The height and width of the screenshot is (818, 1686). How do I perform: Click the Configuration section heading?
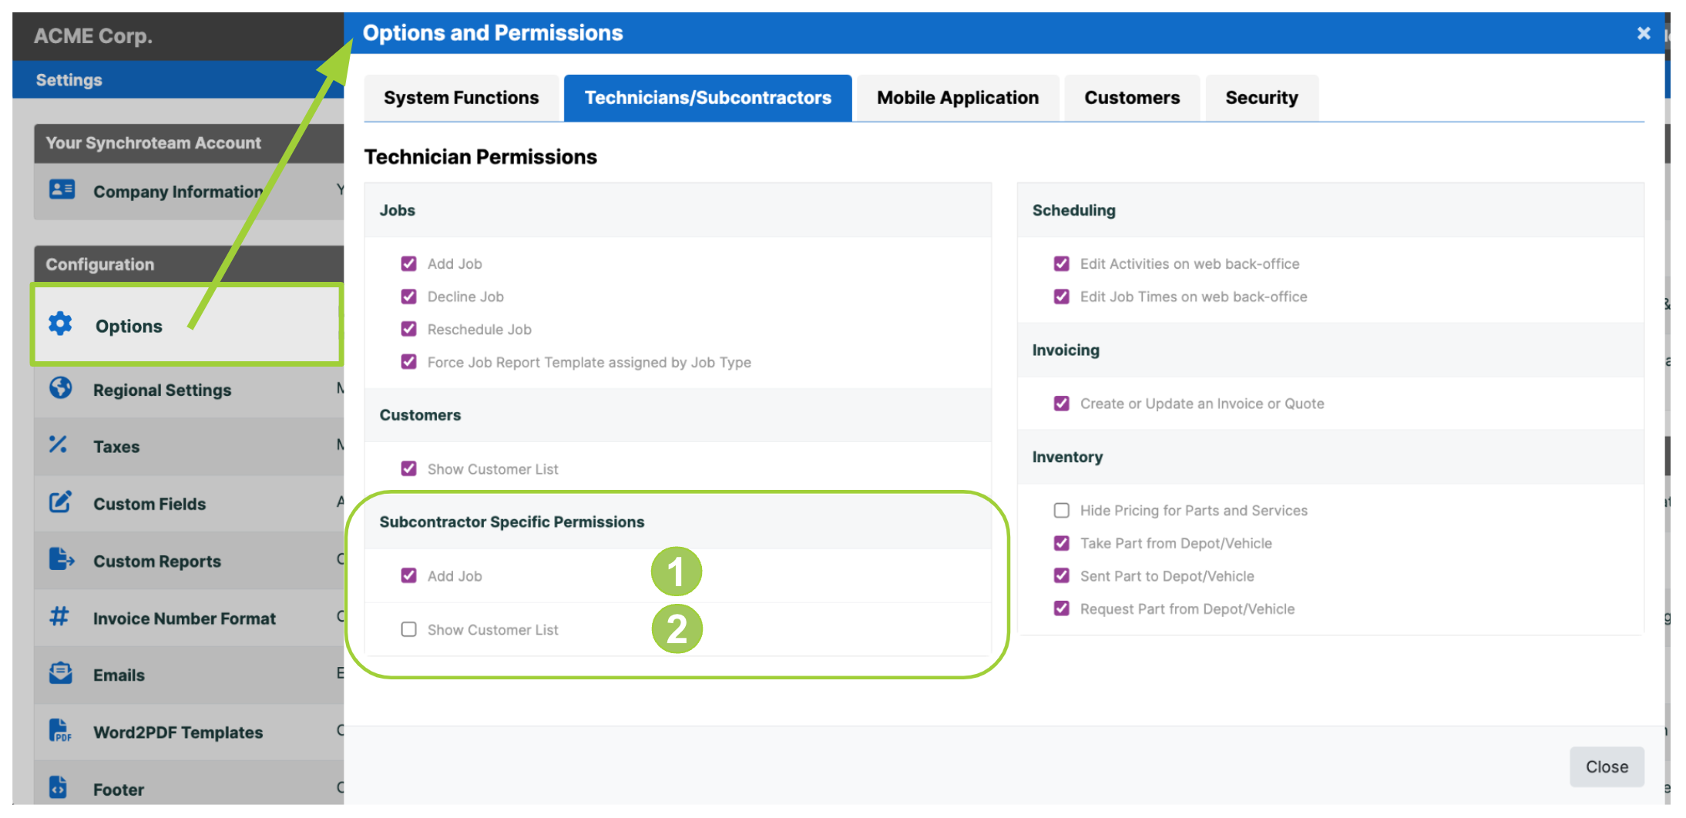(100, 264)
